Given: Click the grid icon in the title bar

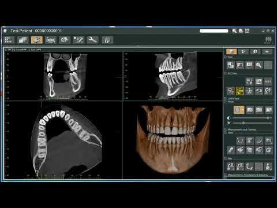Looking at the screenshot, I should coord(247,31).
